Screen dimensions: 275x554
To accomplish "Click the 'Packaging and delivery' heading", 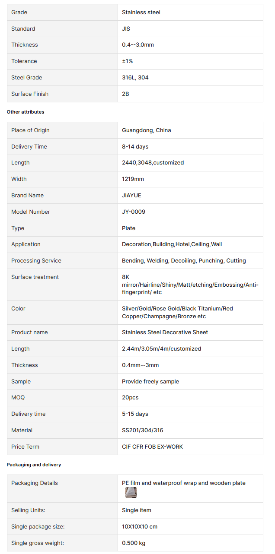I will 34,465.
